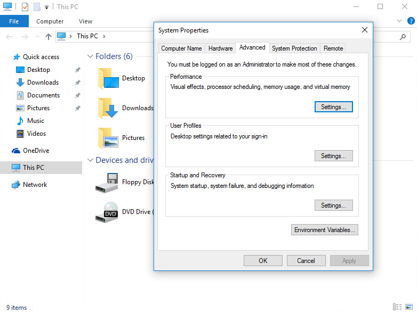Click the Up arrow navigation button
Viewport: 417px width, 313px height.
coord(49,37)
